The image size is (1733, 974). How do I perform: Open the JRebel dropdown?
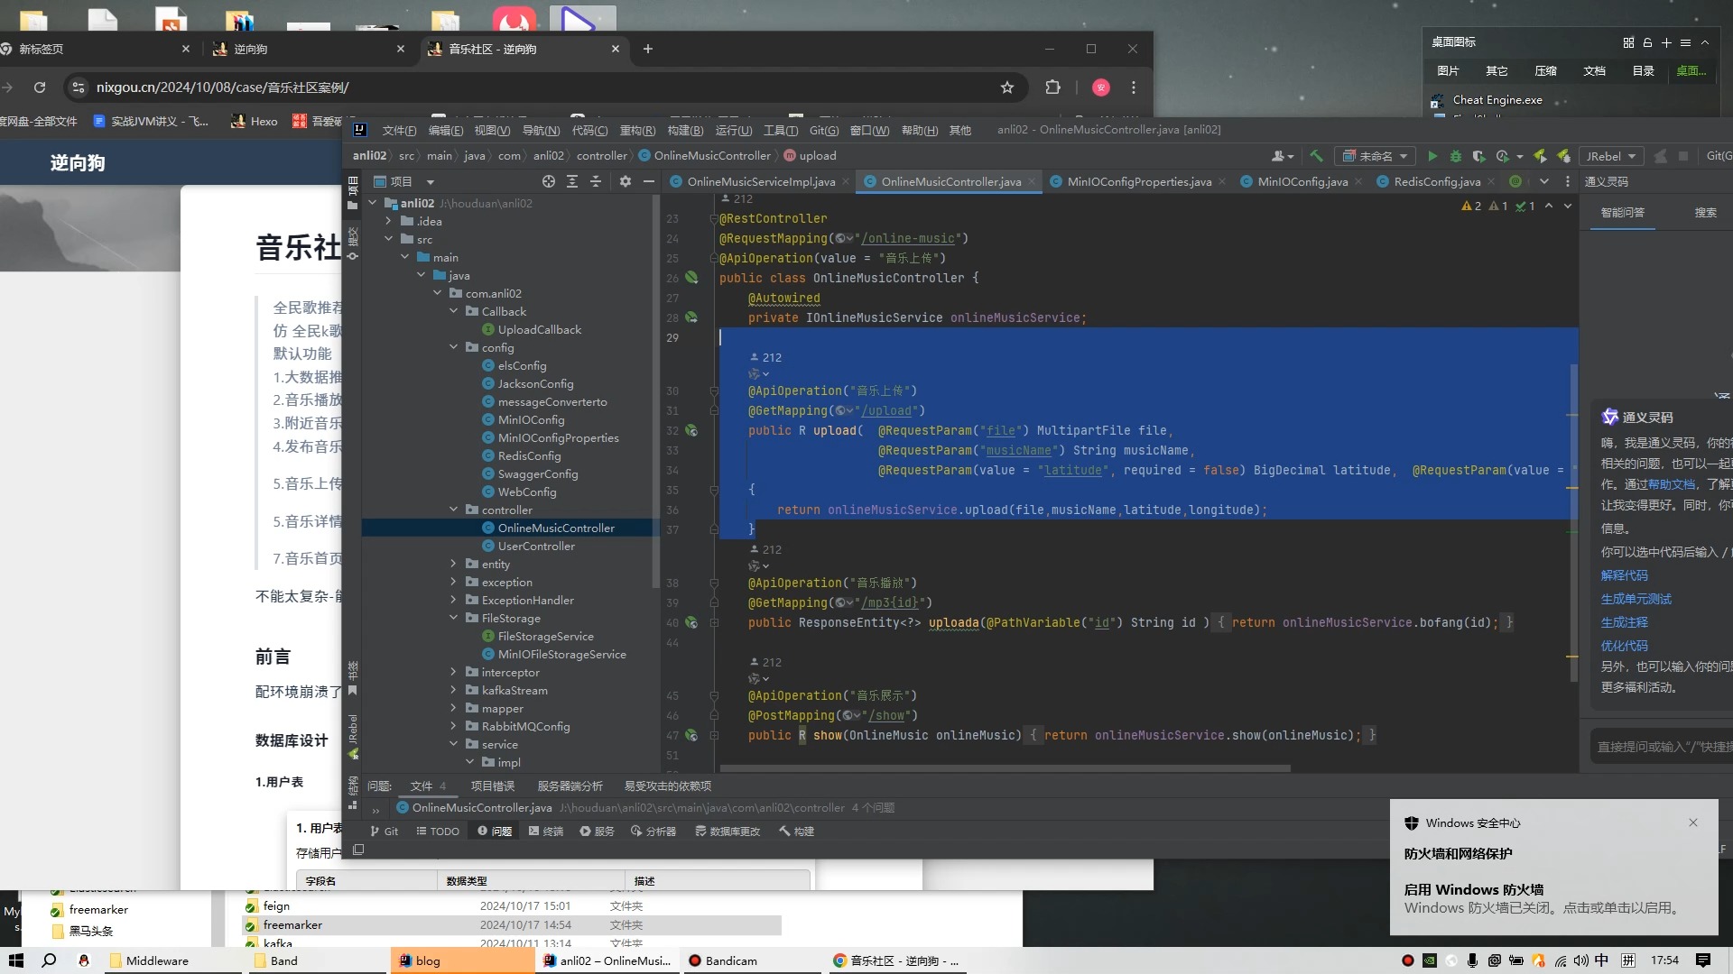coord(1611,156)
